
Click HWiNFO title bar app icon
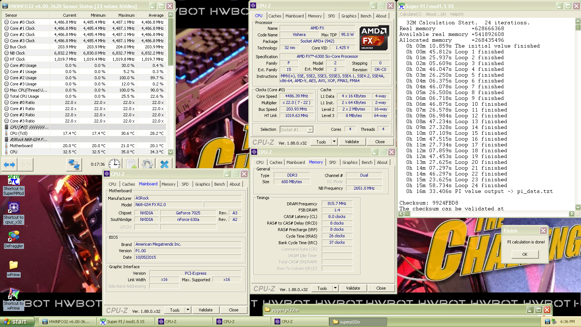point(5,6)
